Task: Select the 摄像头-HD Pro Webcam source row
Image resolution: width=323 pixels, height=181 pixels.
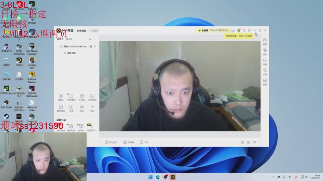Action: click(77, 47)
